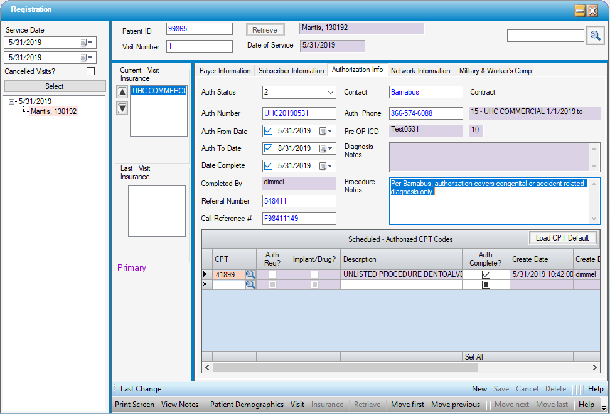Open CPT lookup for code 41899
The height and width of the screenshot is (414, 610).
pyautogui.click(x=250, y=274)
